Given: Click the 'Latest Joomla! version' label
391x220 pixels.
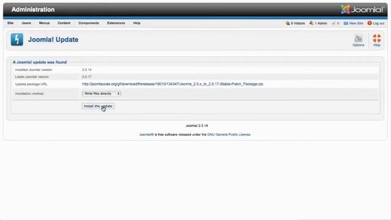Looking at the screenshot, I should [32, 77].
